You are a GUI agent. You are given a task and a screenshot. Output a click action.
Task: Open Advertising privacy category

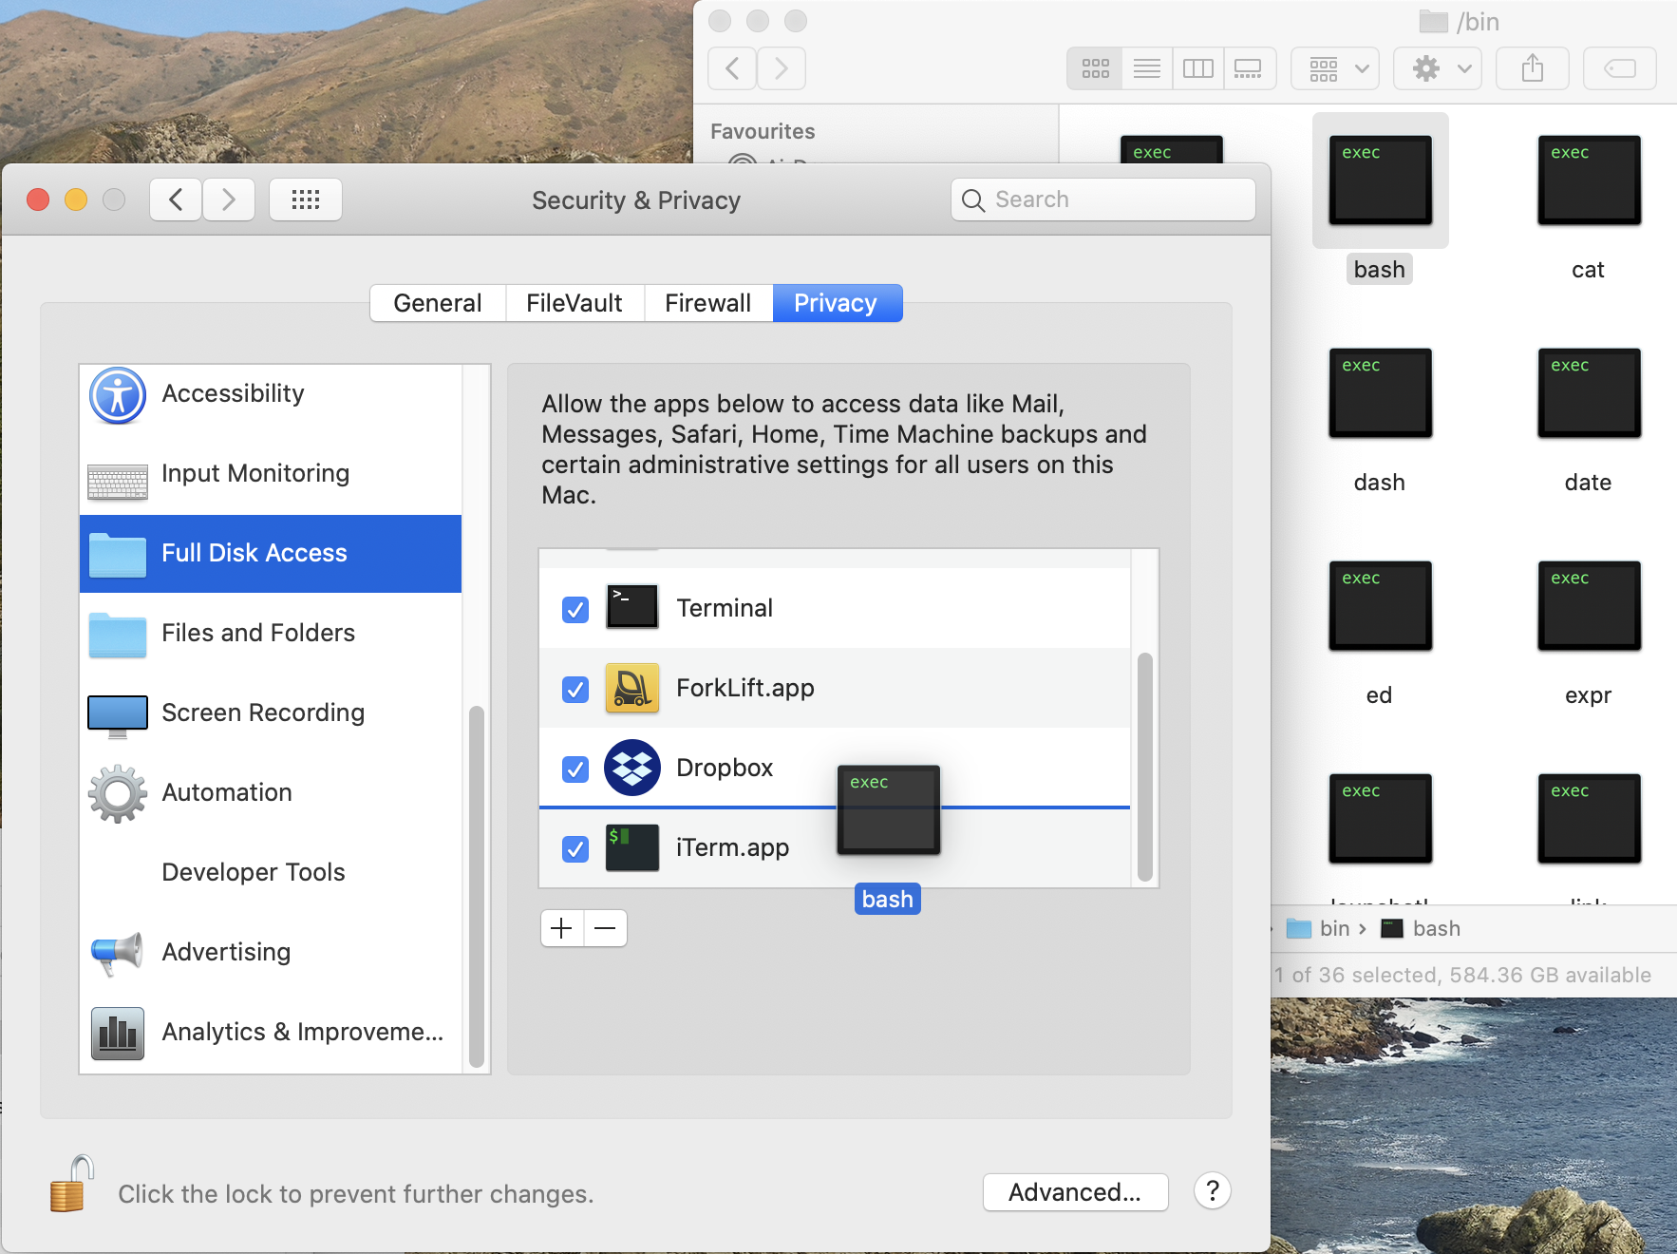click(271, 953)
